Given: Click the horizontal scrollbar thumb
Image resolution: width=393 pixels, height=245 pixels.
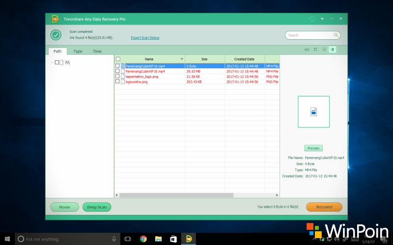Looking at the screenshot, I should [176, 195].
